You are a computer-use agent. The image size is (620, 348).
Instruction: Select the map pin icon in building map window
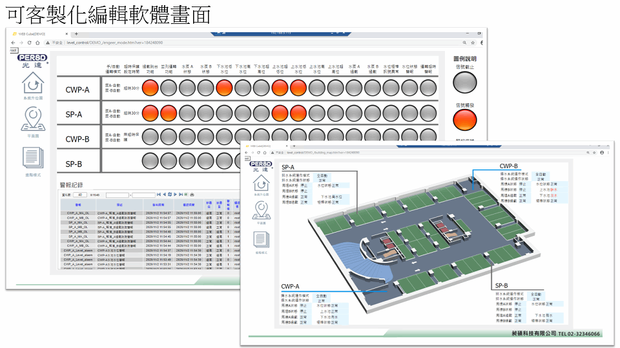(261, 210)
